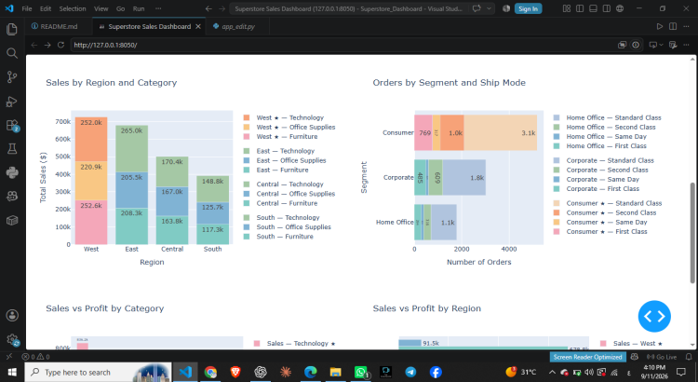Close the Superstore Sales Dashboard tab
The width and height of the screenshot is (698, 382).
(198, 26)
